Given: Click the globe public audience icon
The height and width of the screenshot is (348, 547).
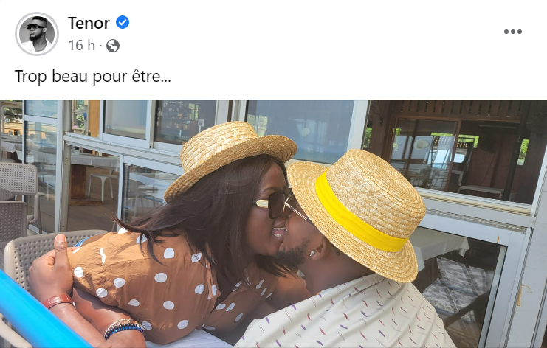Looking at the screenshot, I should click(x=113, y=46).
